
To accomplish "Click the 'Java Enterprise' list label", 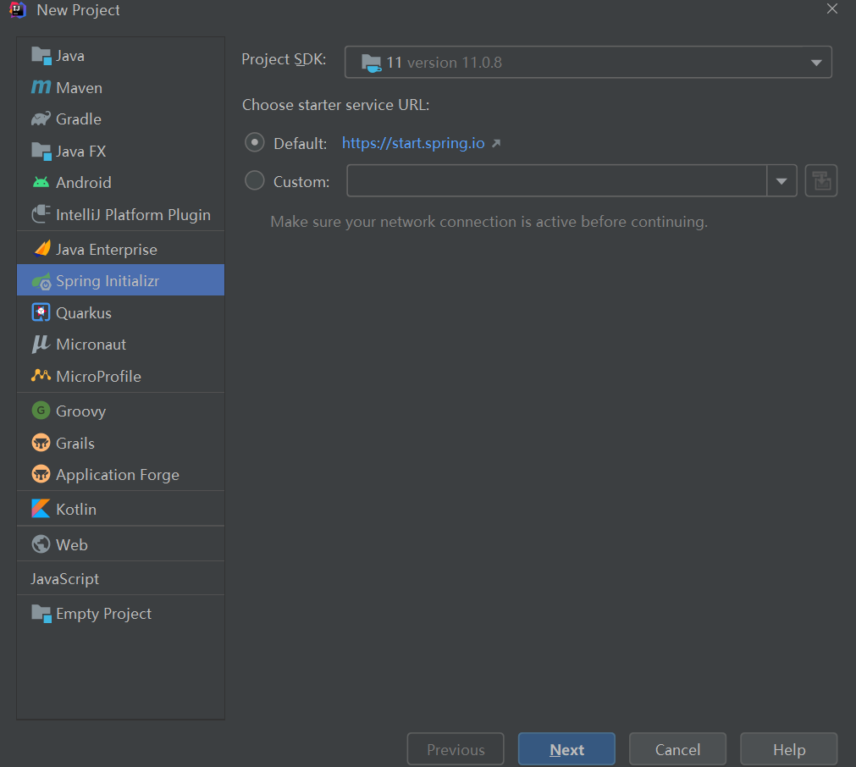I will click(107, 250).
